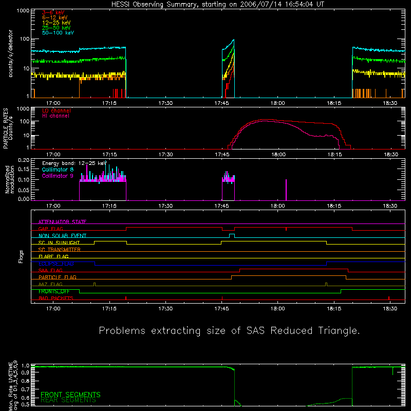This screenshot has width=411, height=411.
Task: Click the 17:30 tick label under the flags plot
Action: pyautogui.click(x=165, y=309)
